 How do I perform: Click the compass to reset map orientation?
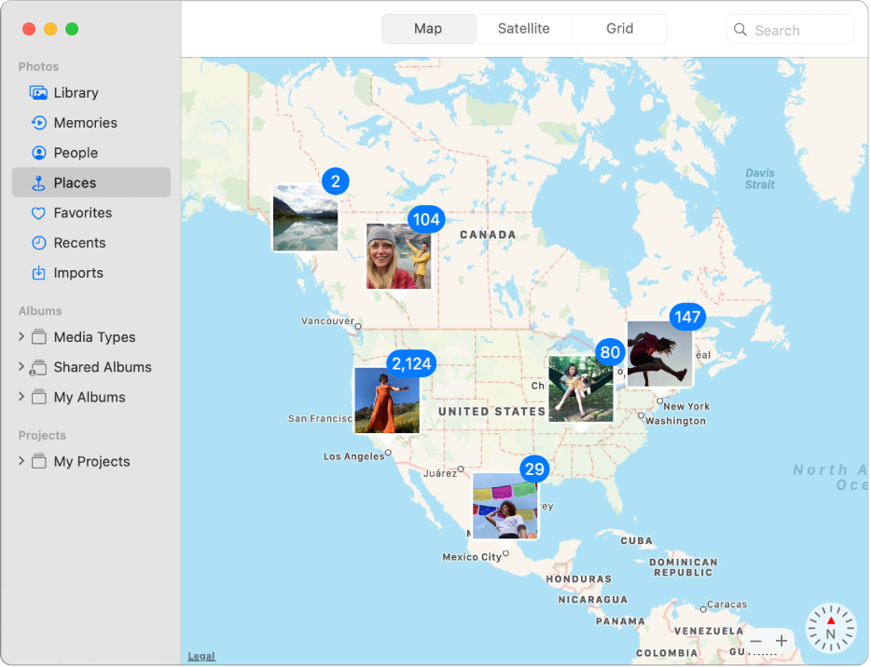coord(829,628)
